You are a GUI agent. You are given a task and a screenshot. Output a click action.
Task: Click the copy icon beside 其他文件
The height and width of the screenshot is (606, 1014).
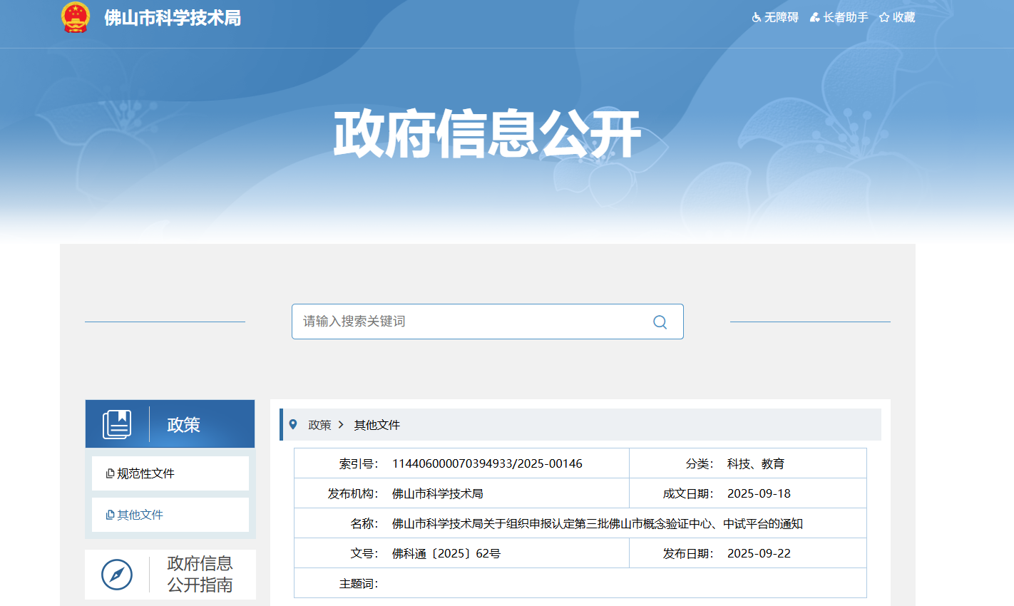[110, 515]
